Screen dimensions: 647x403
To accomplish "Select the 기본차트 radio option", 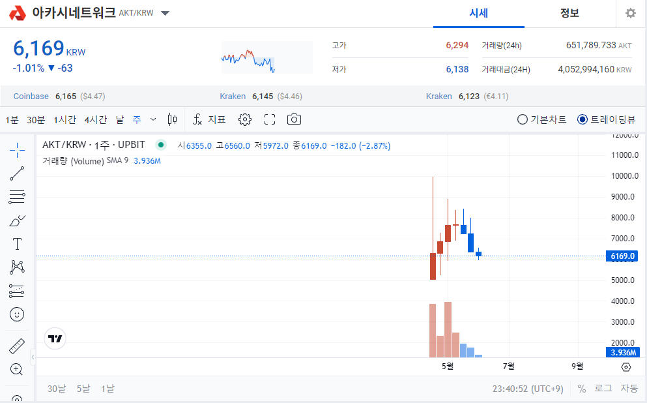I will (541, 120).
